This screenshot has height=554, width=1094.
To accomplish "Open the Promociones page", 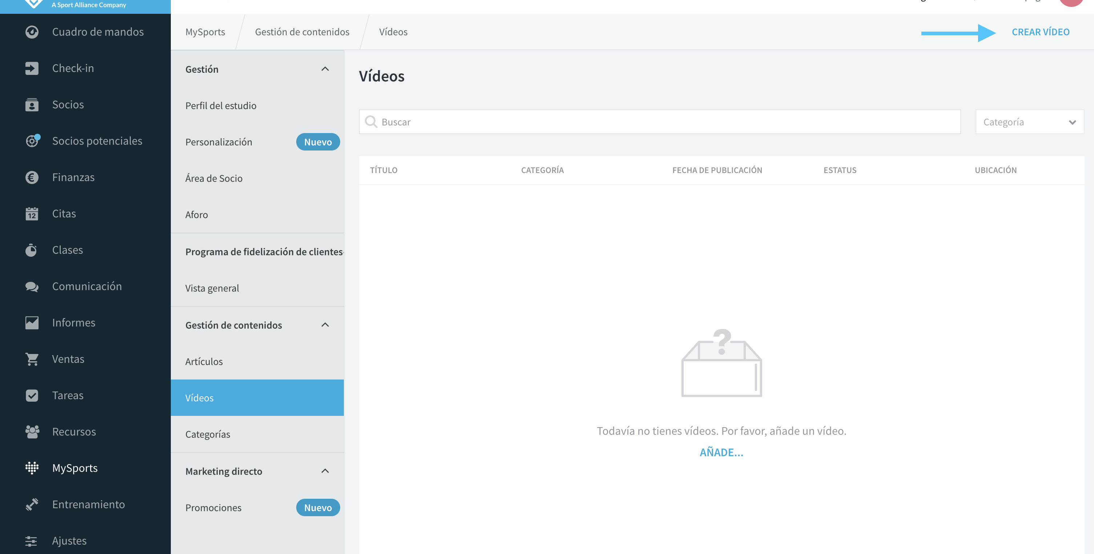I will point(257,508).
